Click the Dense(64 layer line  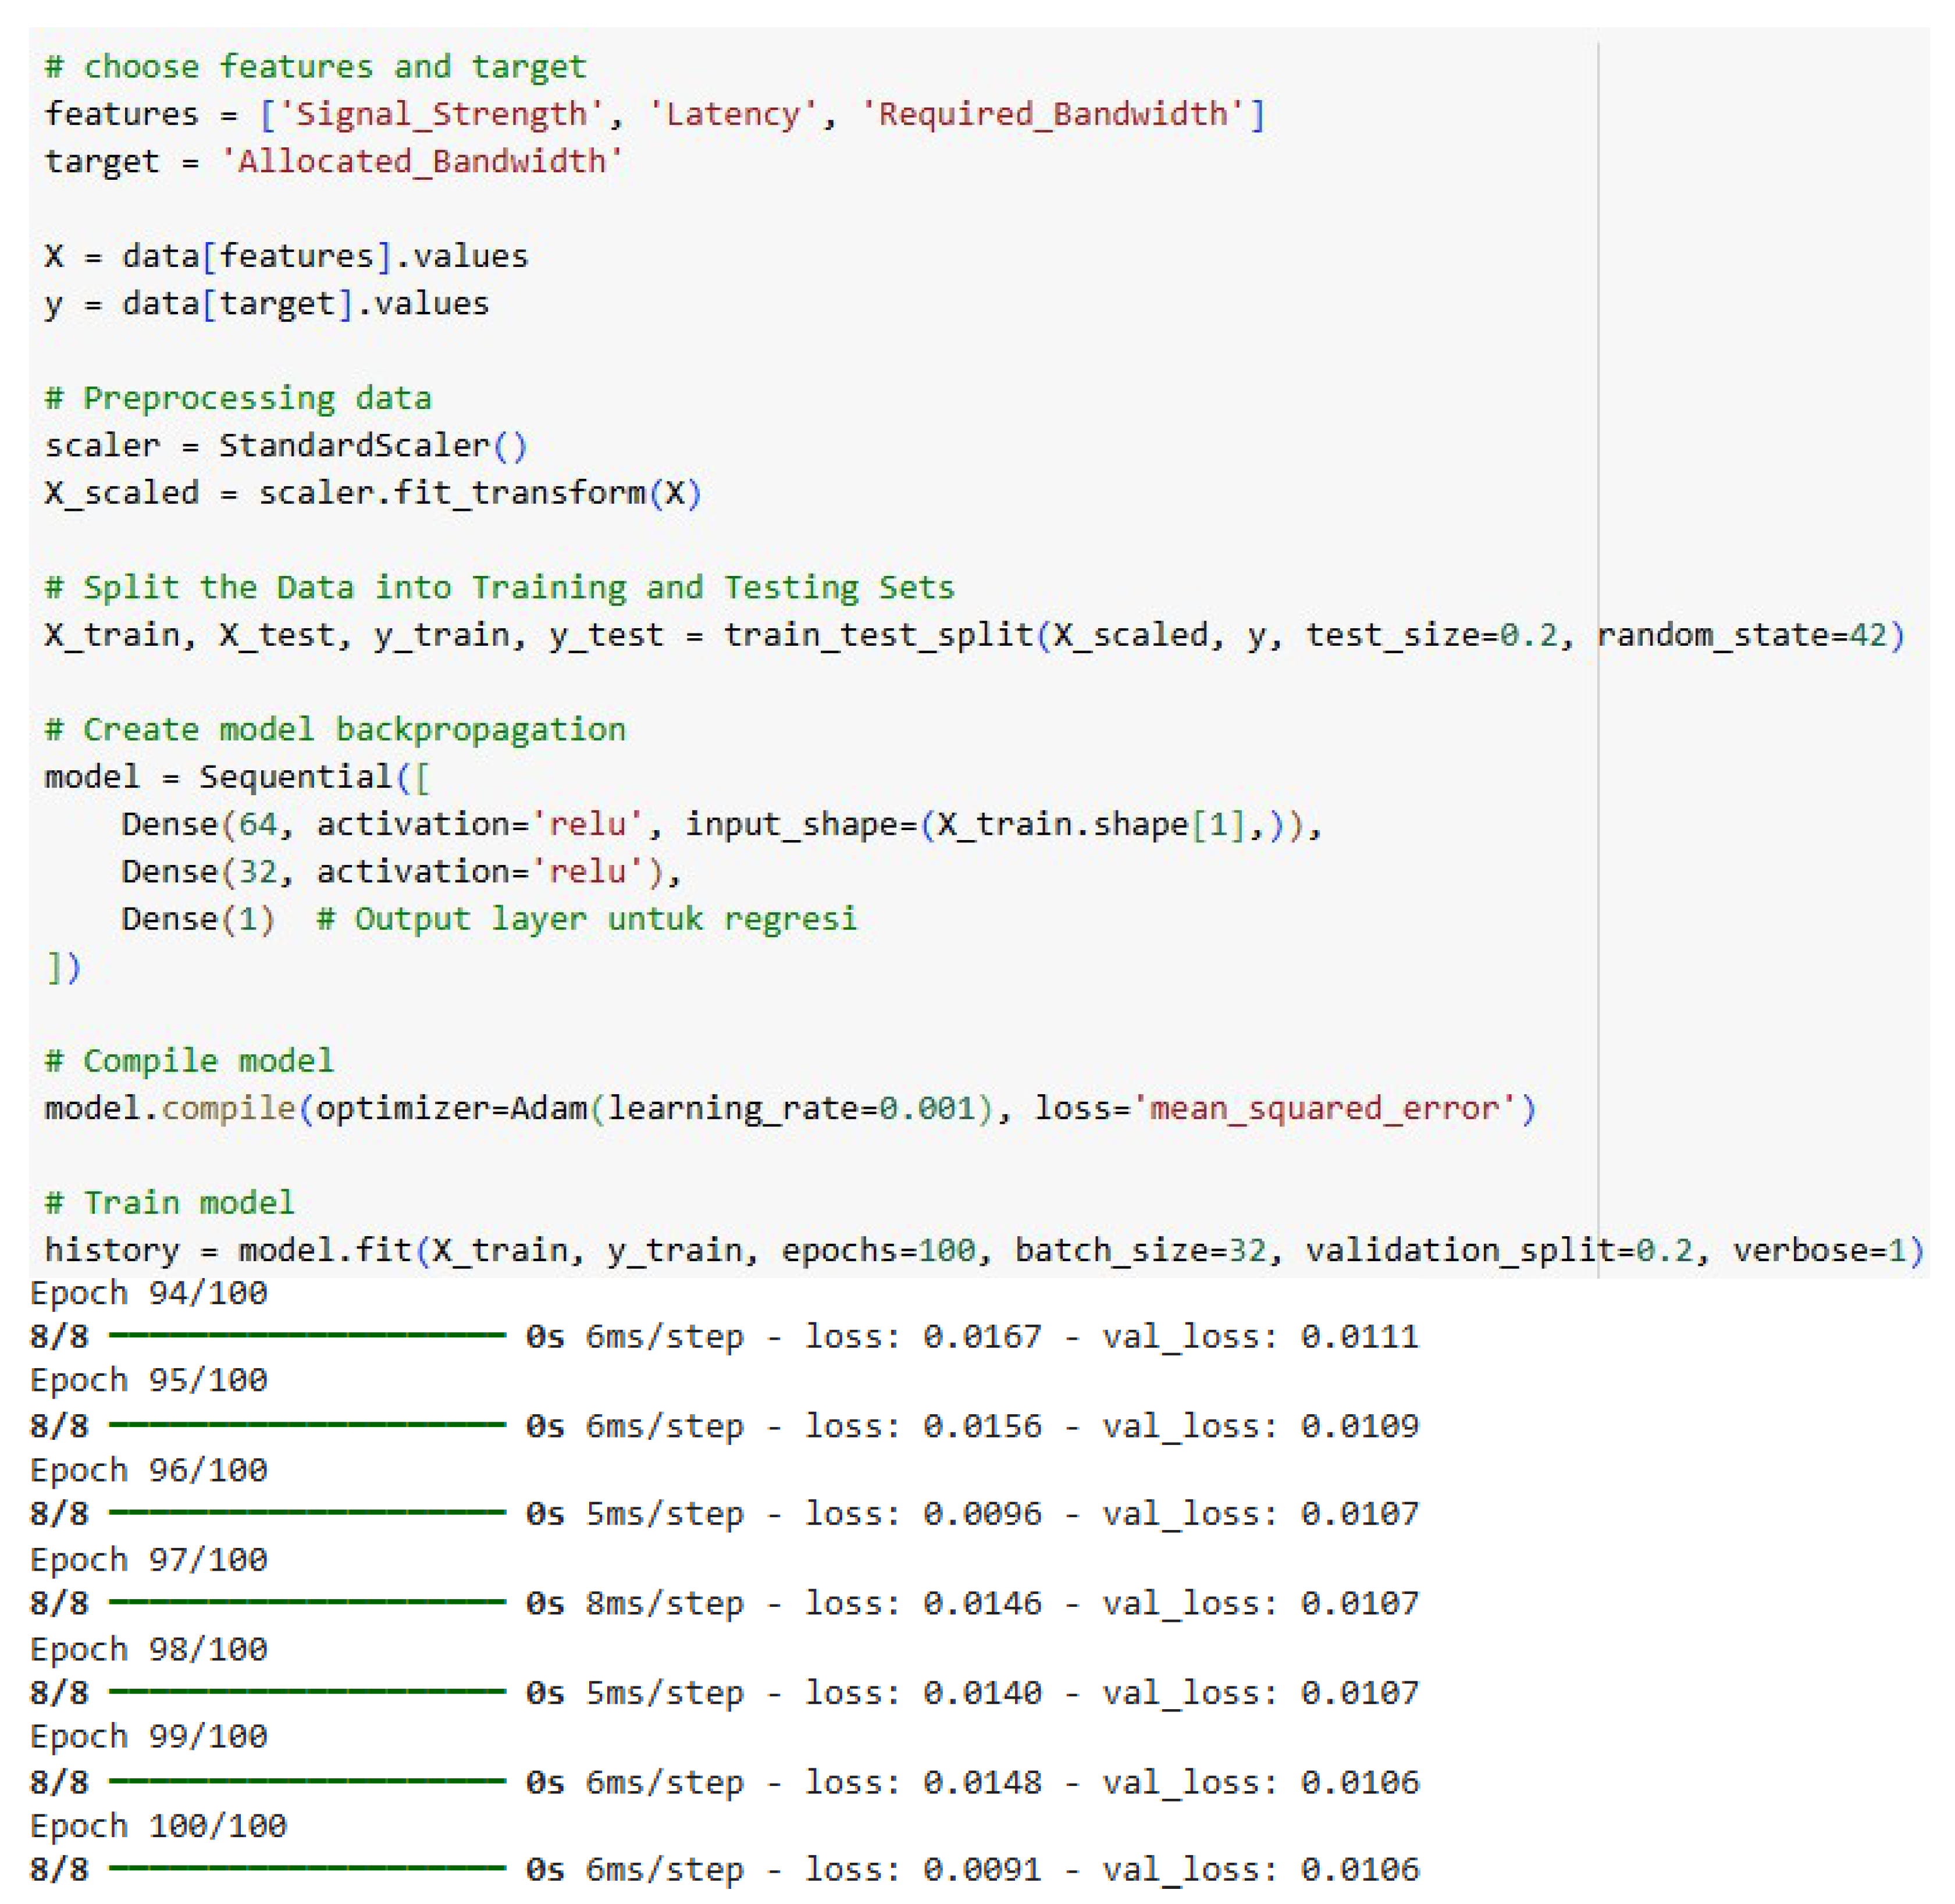200,824
